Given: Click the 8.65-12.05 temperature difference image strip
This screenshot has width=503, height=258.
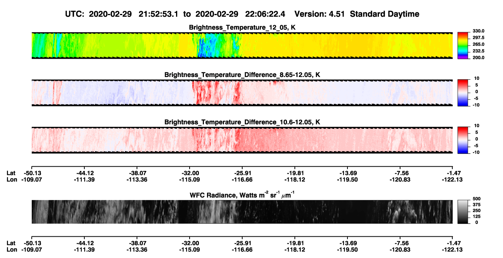Looking at the screenshot, I should point(242,93).
